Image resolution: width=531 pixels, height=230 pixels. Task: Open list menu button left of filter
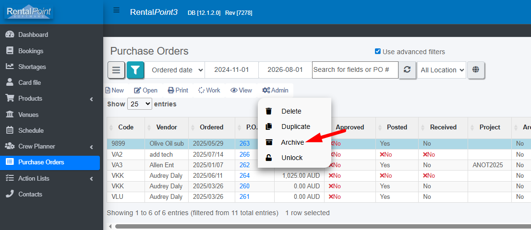116,70
